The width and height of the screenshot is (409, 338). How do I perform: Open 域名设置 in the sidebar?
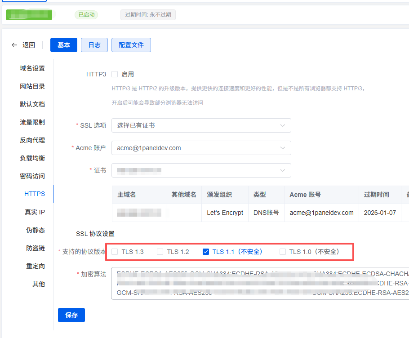point(32,68)
